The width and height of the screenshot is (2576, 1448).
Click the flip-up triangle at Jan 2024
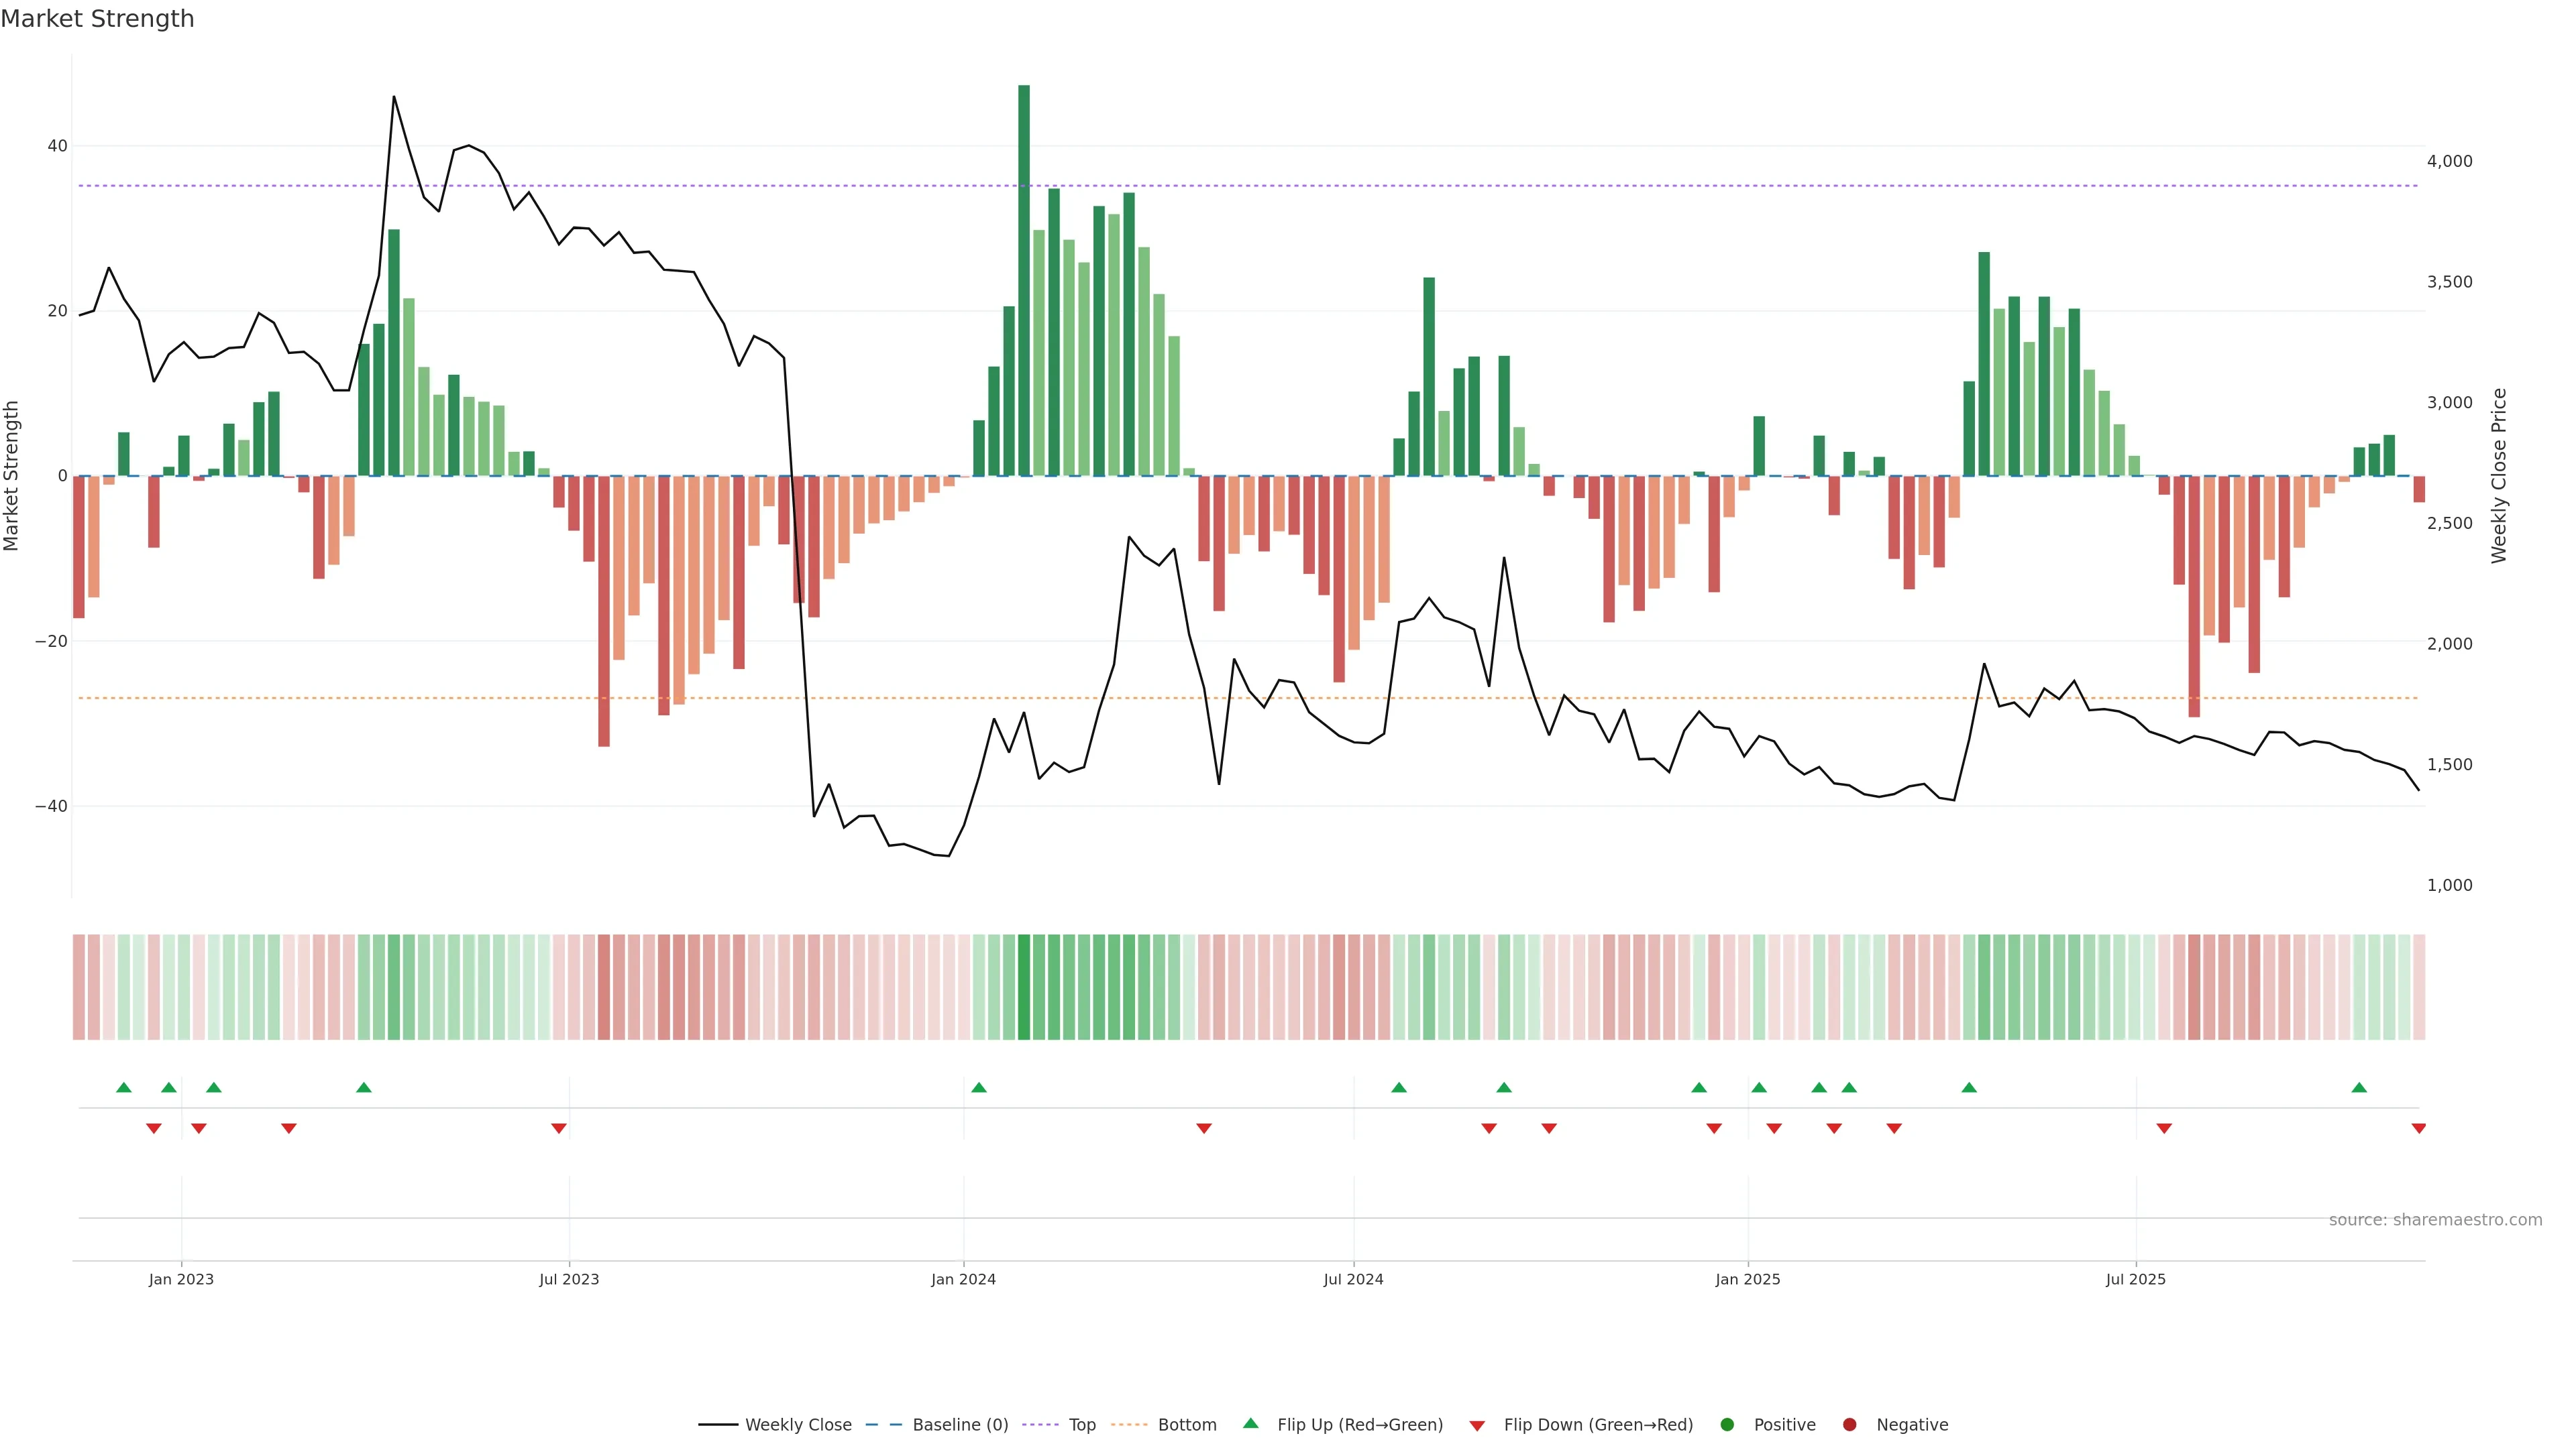pyautogui.click(x=979, y=1087)
